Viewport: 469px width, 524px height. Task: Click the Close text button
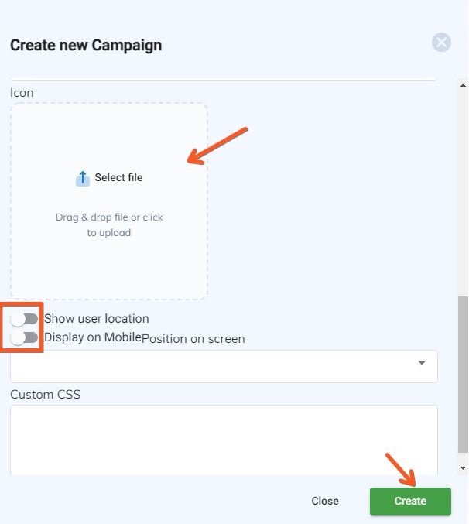[325, 501]
